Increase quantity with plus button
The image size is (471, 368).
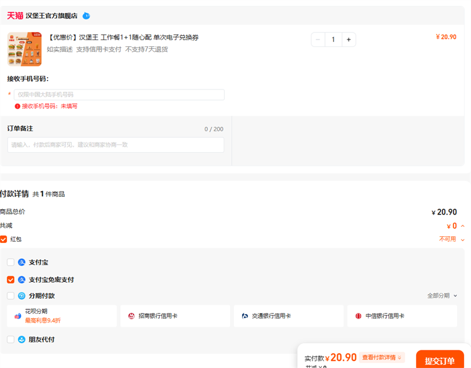point(349,39)
